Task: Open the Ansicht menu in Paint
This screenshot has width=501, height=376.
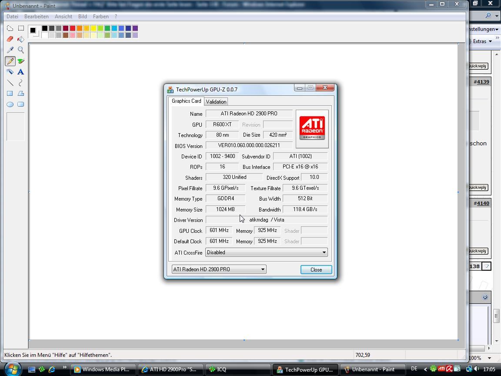Action: click(63, 16)
